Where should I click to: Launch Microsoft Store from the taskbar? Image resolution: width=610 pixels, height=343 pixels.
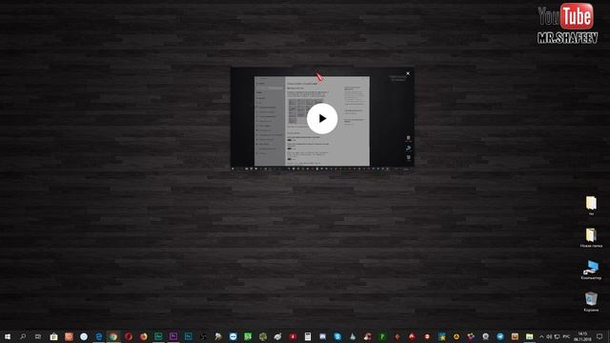(x=53, y=336)
